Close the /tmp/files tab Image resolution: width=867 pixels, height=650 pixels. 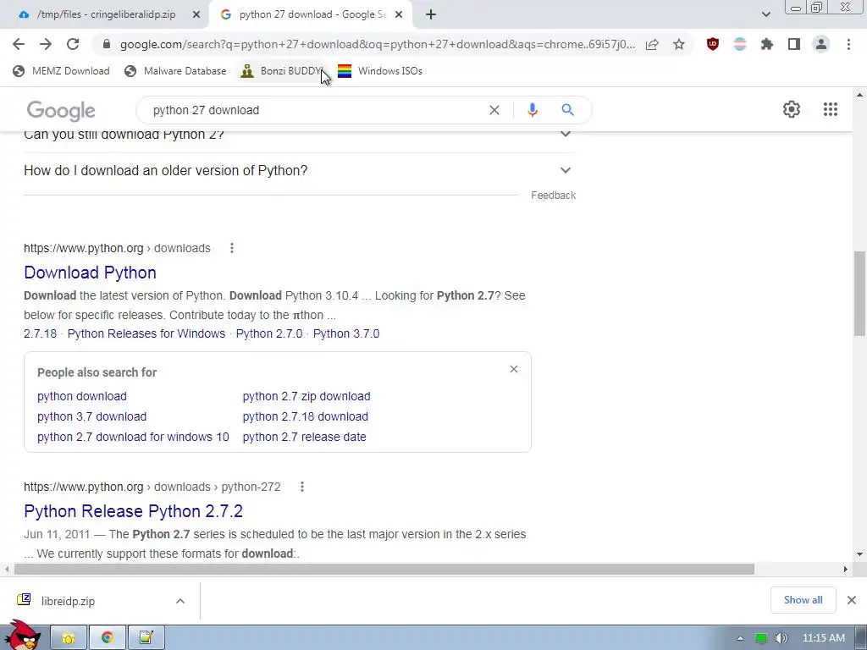[x=196, y=15]
